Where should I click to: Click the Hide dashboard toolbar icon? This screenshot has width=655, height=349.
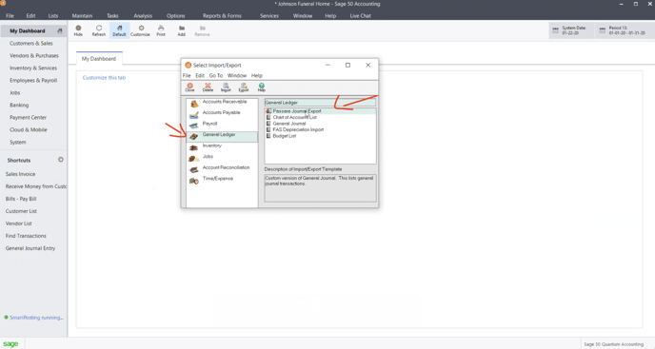point(78,30)
